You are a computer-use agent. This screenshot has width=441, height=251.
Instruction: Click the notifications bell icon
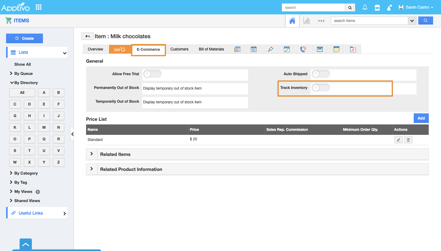tap(365, 8)
